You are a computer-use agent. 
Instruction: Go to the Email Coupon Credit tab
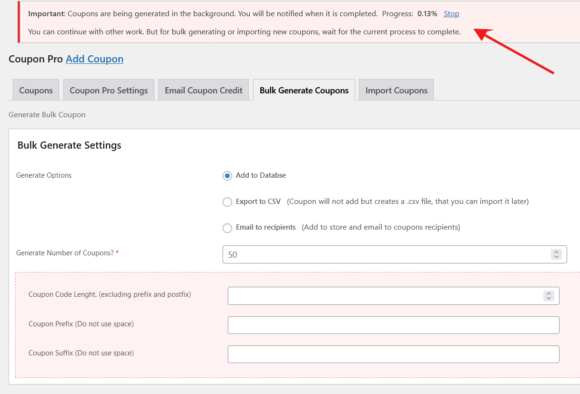(x=204, y=91)
